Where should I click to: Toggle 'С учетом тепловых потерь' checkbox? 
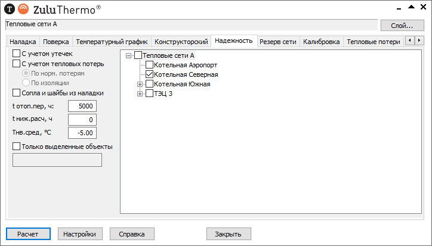point(17,64)
